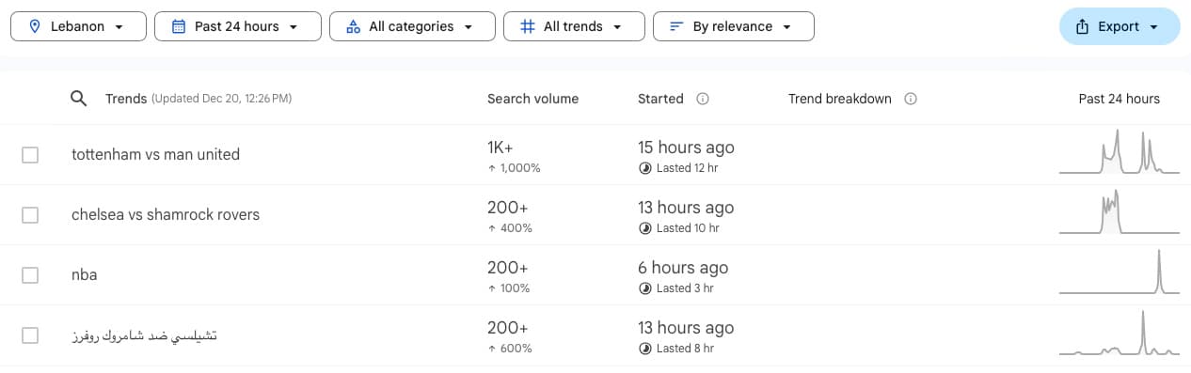Click the ↑ 1,000% increase label
This screenshot has width=1191, height=373.
(514, 168)
